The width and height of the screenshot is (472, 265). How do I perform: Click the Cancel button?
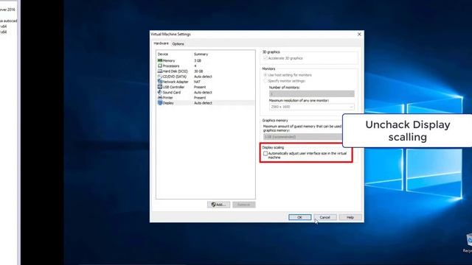(x=324, y=217)
